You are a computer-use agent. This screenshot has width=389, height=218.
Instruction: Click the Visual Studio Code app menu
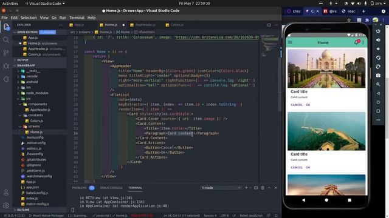[x=45, y=4]
